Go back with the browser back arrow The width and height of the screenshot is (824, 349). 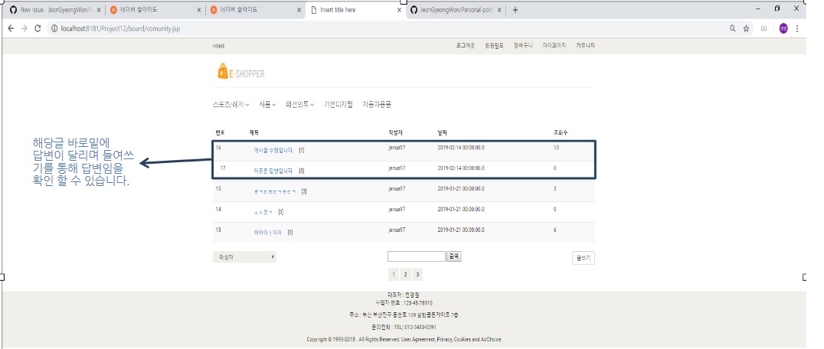tap(11, 28)
